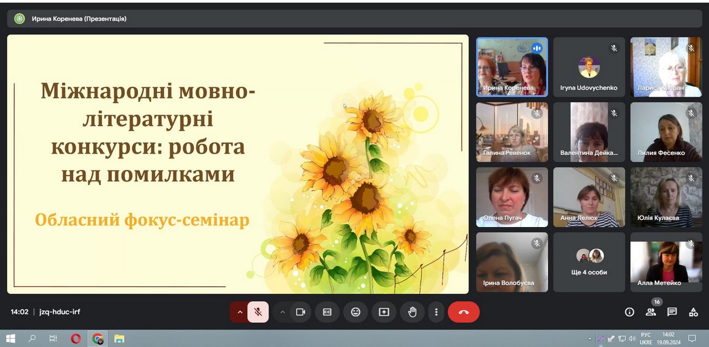Open network status in system tray
This screenshot has width=709, height=347.
point(621,339)
